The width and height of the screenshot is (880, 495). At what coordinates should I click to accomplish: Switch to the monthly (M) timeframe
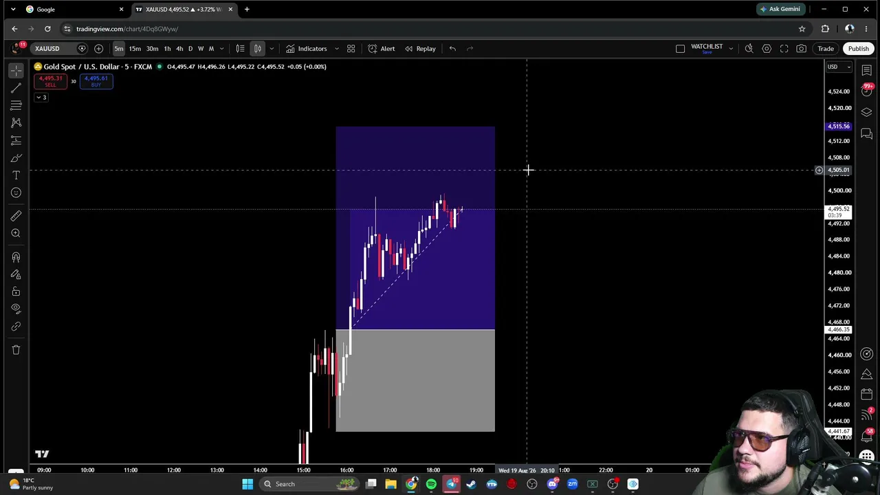click(x=211, y=49)
